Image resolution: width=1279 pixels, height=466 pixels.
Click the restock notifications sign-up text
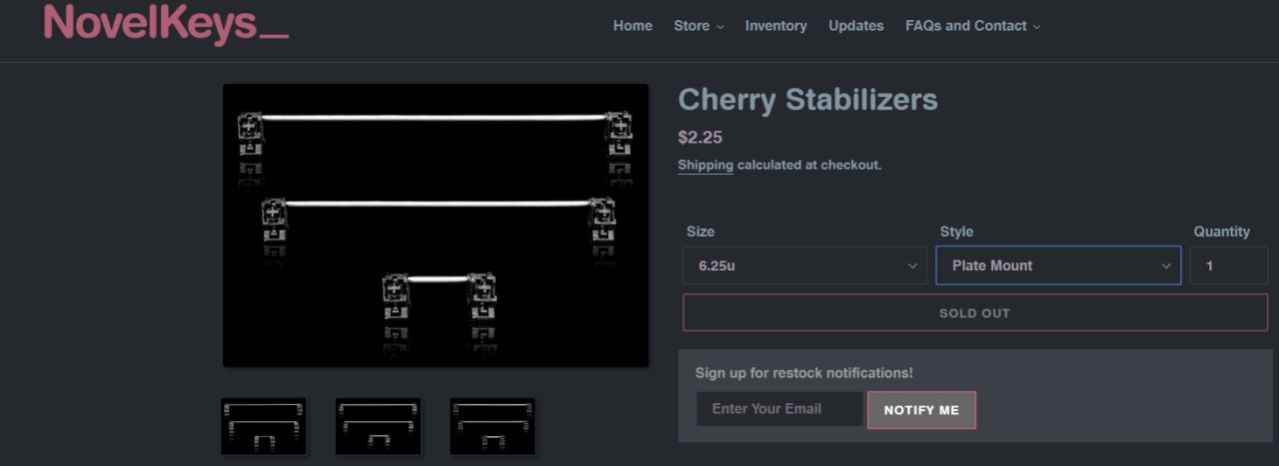804,372
